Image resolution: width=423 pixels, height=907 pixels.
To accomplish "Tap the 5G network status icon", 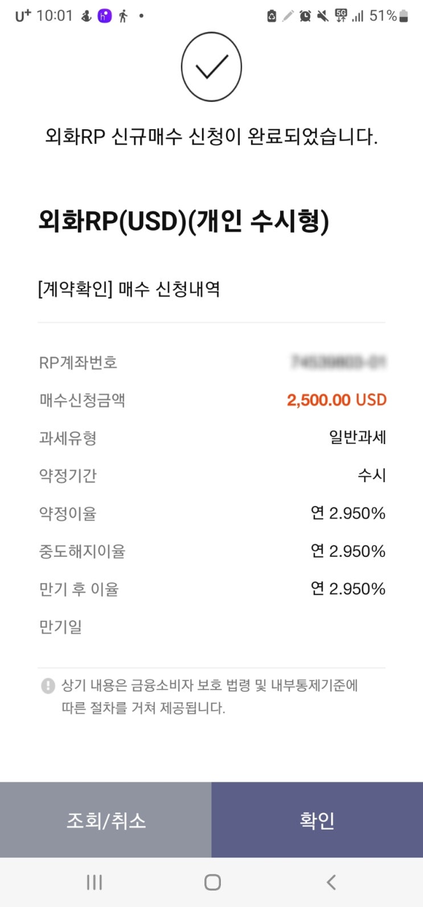I will pyautogui.click(x=341, y=16).
